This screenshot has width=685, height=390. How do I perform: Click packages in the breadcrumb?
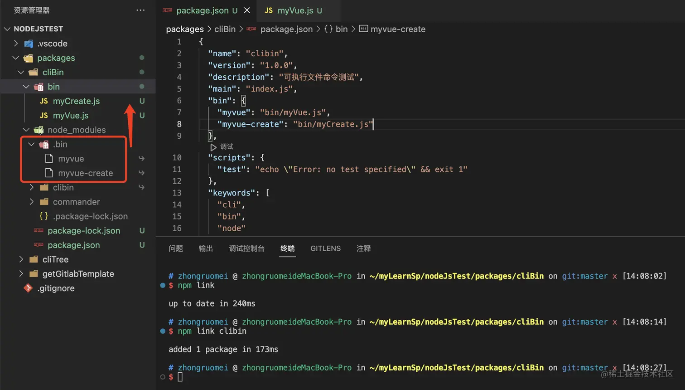tap(185, 29)
